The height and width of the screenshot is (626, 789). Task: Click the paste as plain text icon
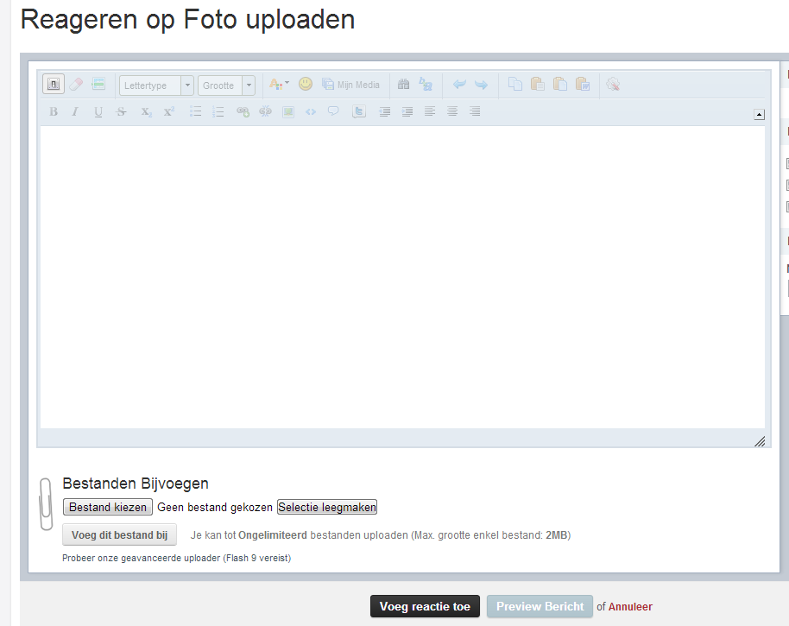(560, 84)
